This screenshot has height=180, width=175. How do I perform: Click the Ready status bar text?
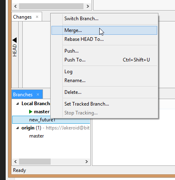[19, 170]
